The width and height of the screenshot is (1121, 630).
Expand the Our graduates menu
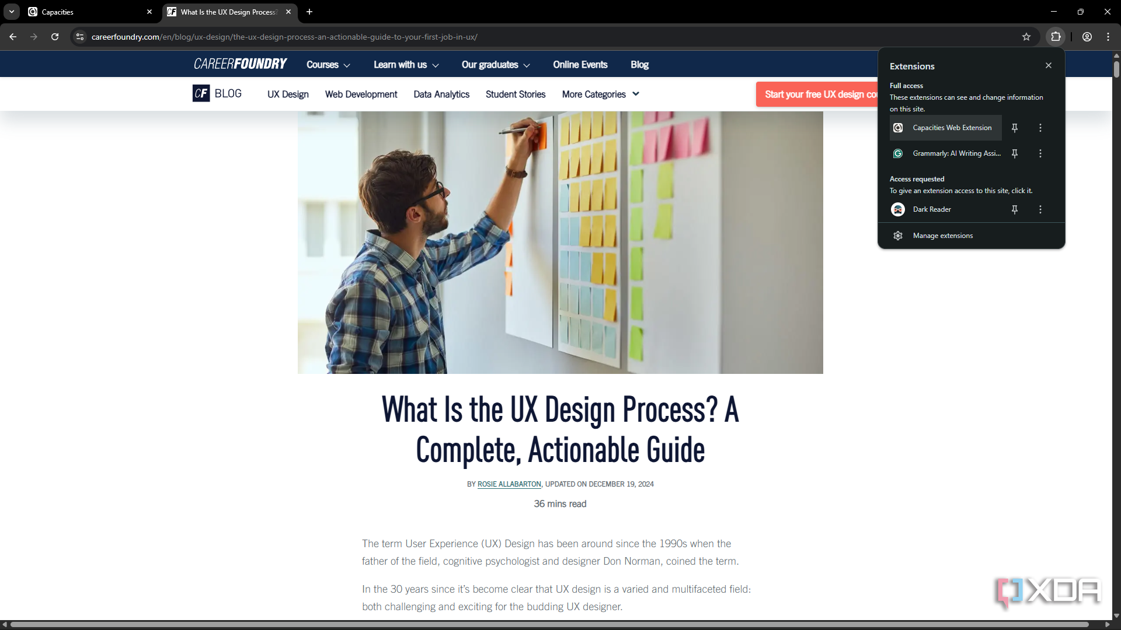click(496, 65)
